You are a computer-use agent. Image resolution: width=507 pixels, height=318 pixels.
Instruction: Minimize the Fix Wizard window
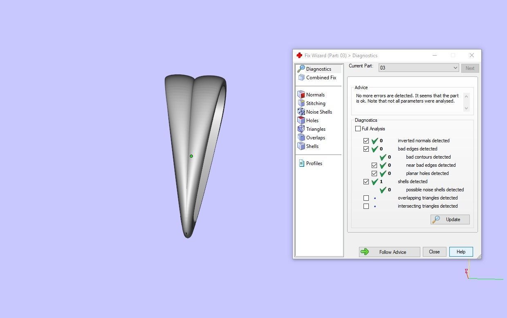pos(435,55)
